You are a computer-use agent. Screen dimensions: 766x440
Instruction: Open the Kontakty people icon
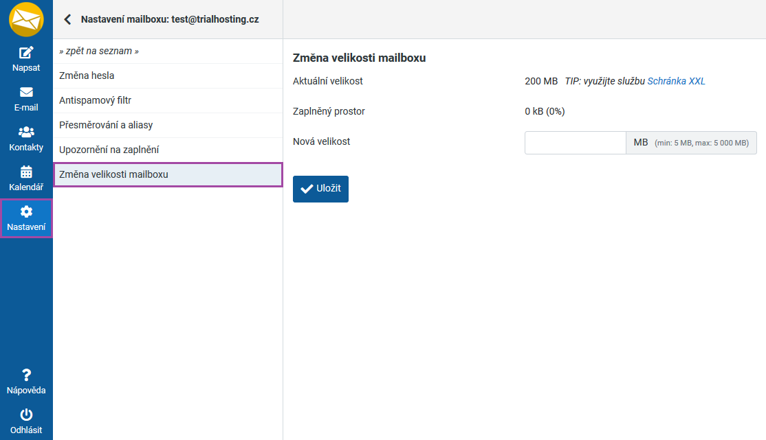[x=26, y=132]
